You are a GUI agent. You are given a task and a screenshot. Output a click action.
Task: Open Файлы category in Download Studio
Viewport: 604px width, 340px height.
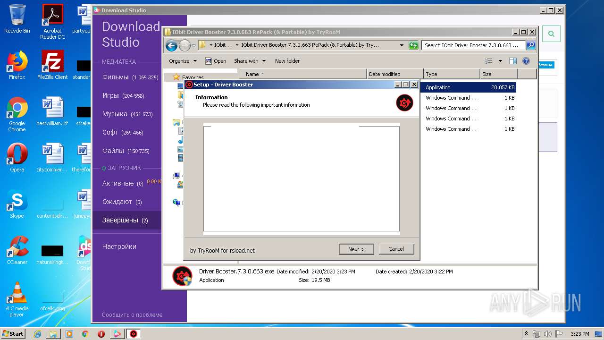[126, 151]
